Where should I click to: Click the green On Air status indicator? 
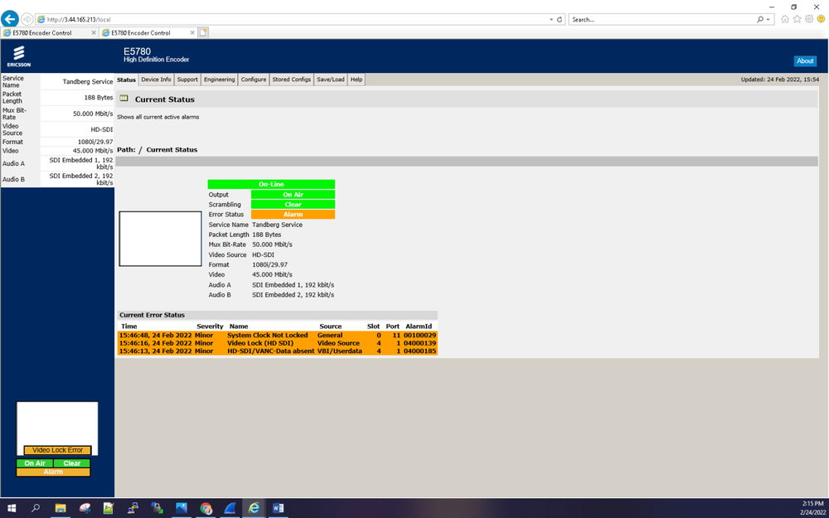click(292, 194)
